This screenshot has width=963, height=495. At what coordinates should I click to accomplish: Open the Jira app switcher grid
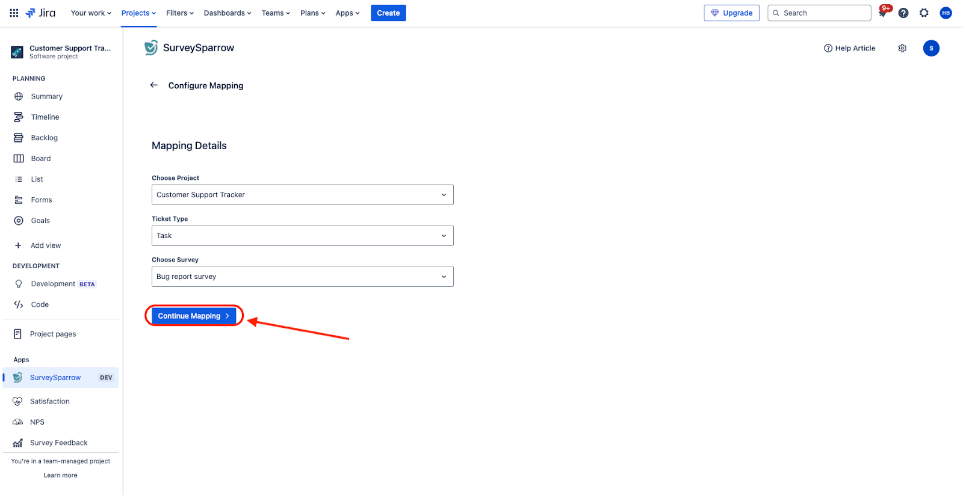coord(14,13)
